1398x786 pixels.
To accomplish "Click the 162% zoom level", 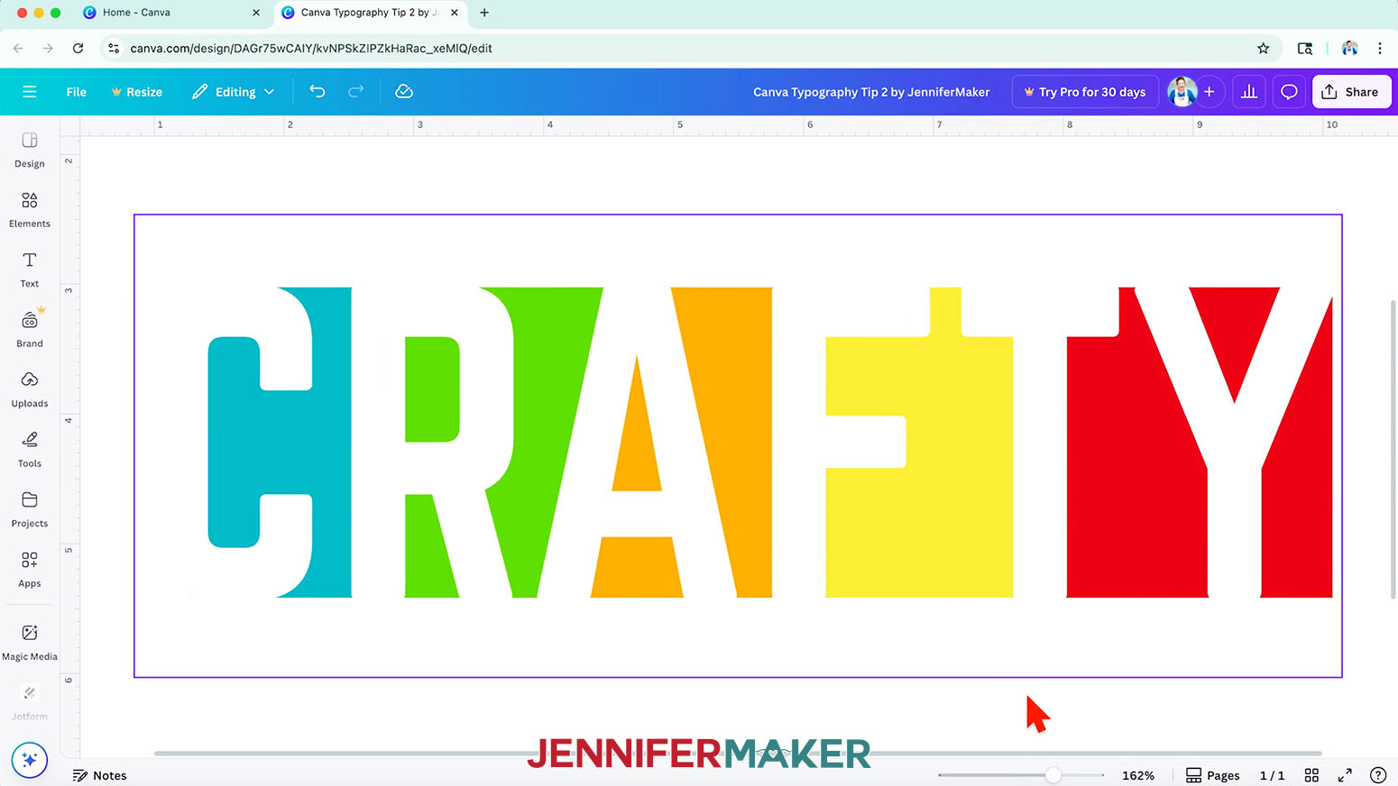I will [1138, 775].
